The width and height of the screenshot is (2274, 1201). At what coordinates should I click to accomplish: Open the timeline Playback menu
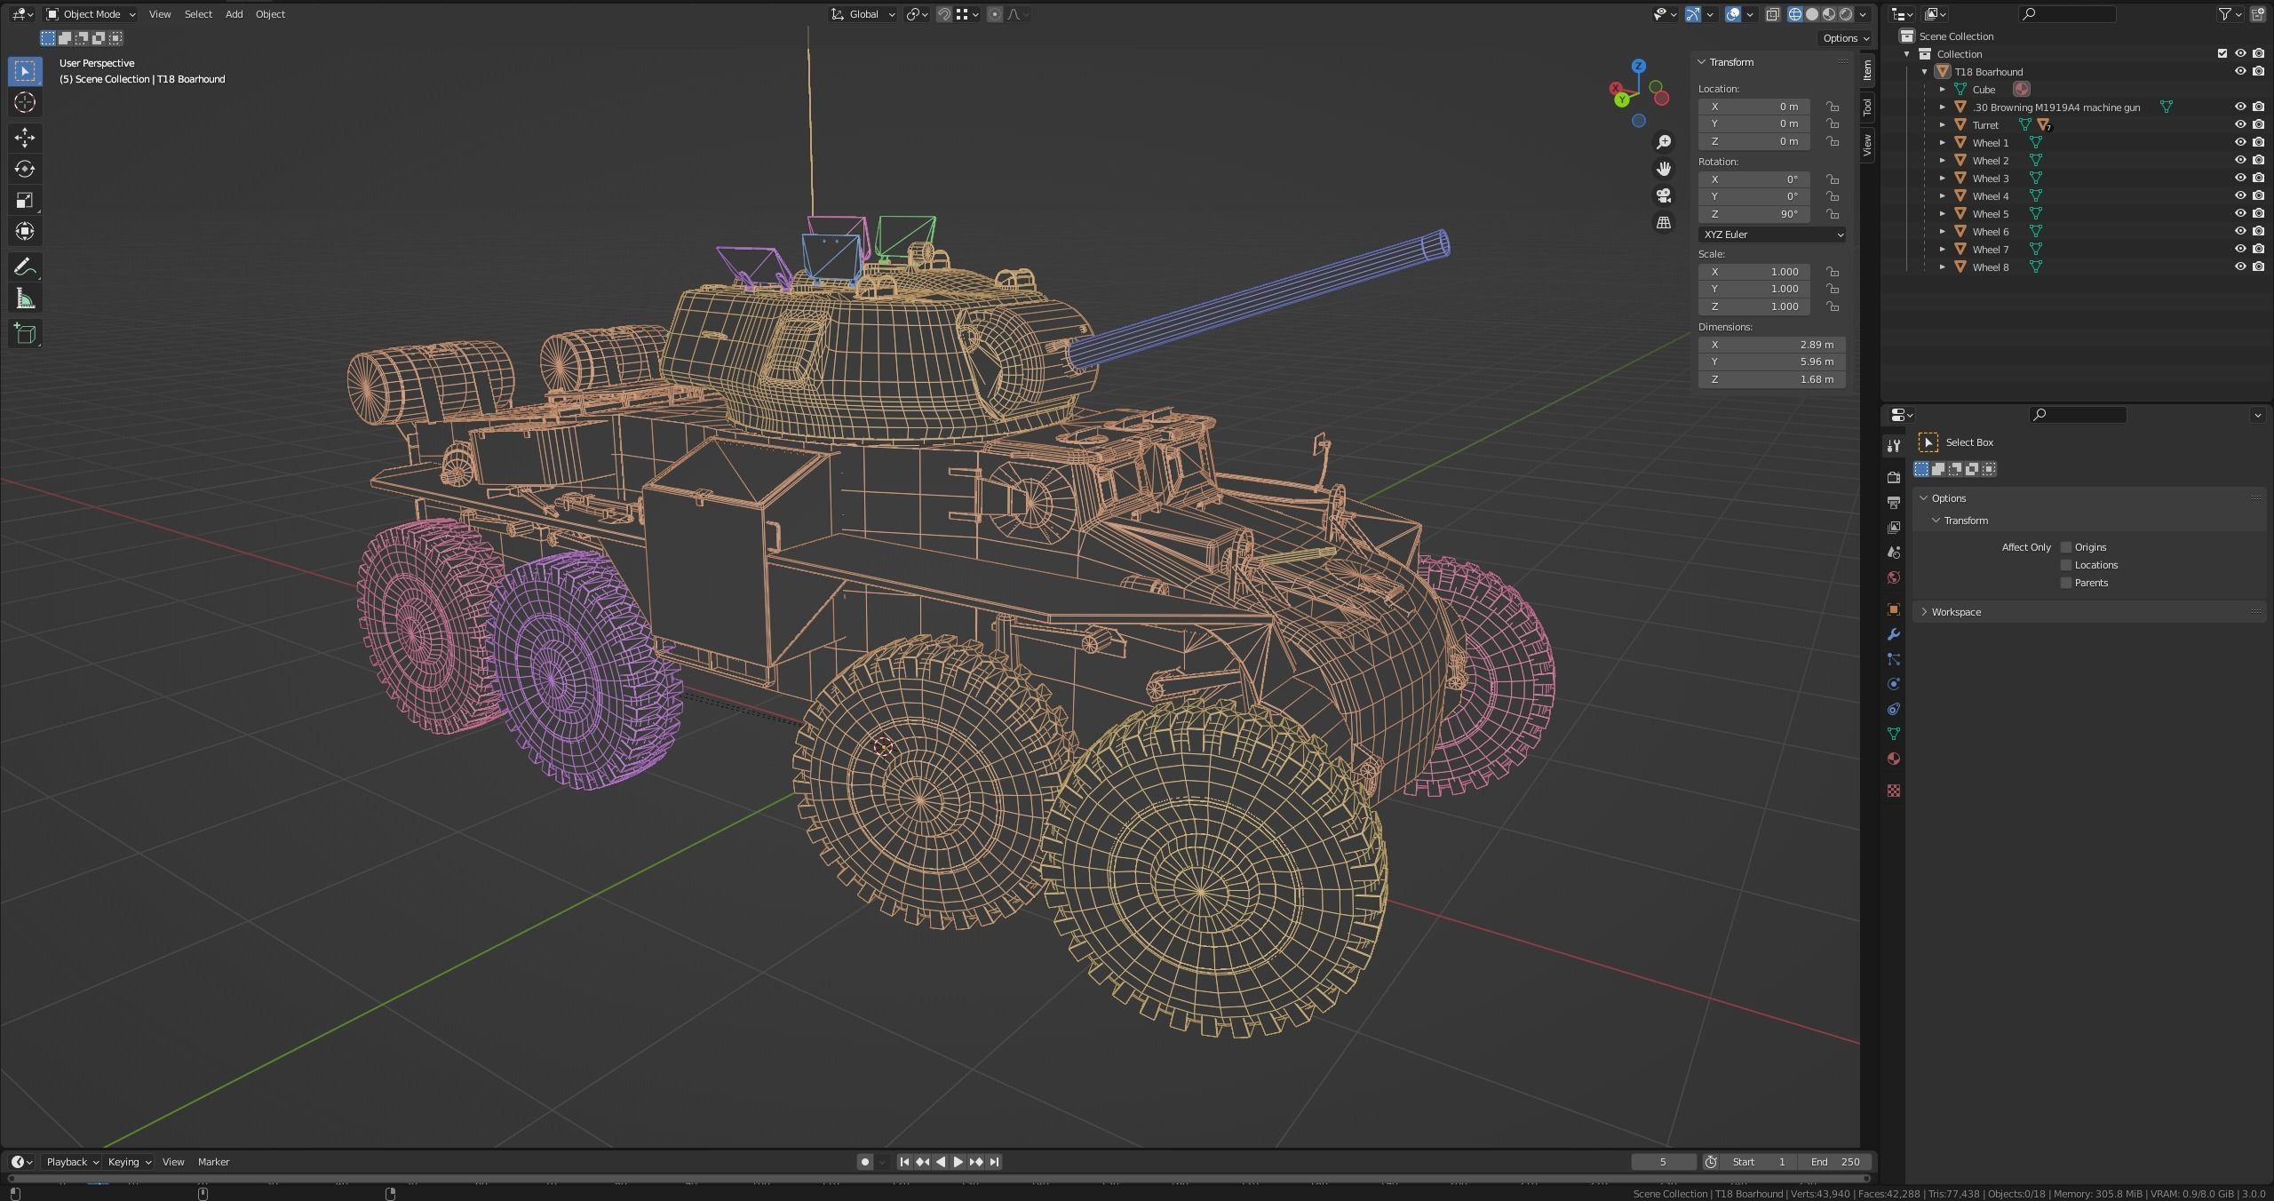pos(72,1162)
